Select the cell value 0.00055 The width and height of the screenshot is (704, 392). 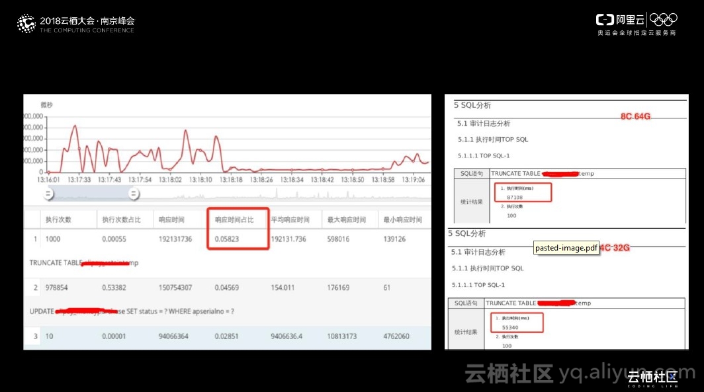pyautogui.click(x=114, y=239)
